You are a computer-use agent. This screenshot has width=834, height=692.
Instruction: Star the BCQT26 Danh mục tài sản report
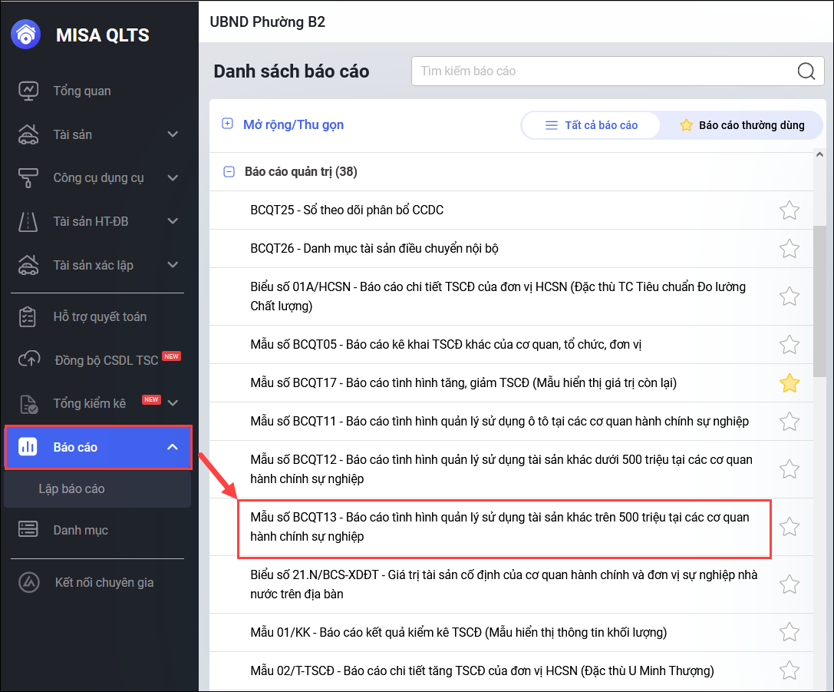789,249
